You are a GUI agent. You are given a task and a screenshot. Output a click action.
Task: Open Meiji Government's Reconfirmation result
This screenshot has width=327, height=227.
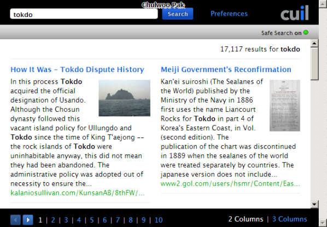(x=226, y=69)
